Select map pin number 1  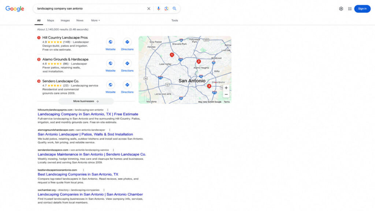click(172, 55)
